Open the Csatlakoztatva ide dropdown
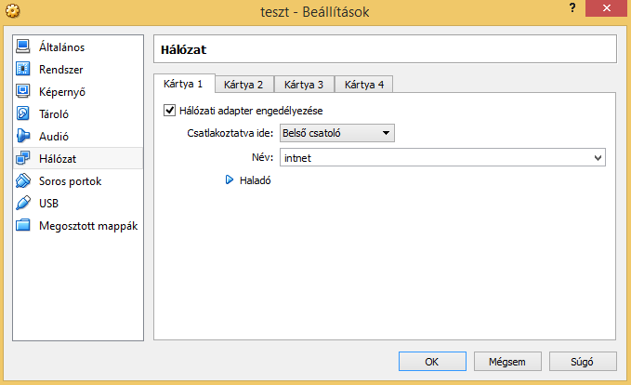631x385 pixels. pyautogui.click(x=337, y=133)
